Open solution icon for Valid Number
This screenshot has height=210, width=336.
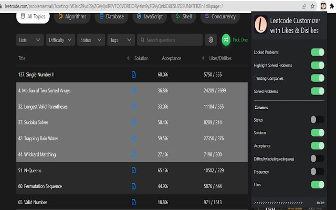[133, 202]
